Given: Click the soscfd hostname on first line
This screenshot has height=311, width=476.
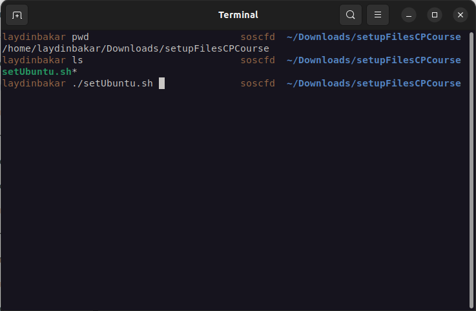Looking at the screenshot, I should (x=258, y=37).
